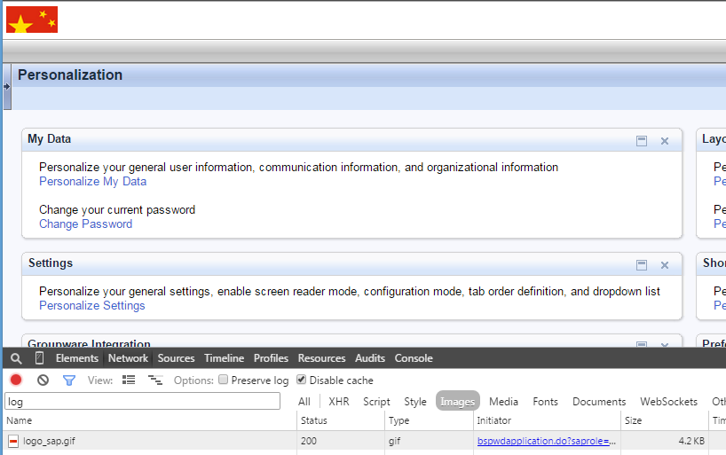Switch to the Audits tab
Viewport: 726px width, 455px height.
370,358
